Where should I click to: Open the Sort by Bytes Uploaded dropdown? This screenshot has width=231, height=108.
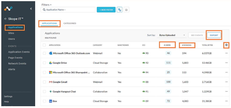point(172,35)
